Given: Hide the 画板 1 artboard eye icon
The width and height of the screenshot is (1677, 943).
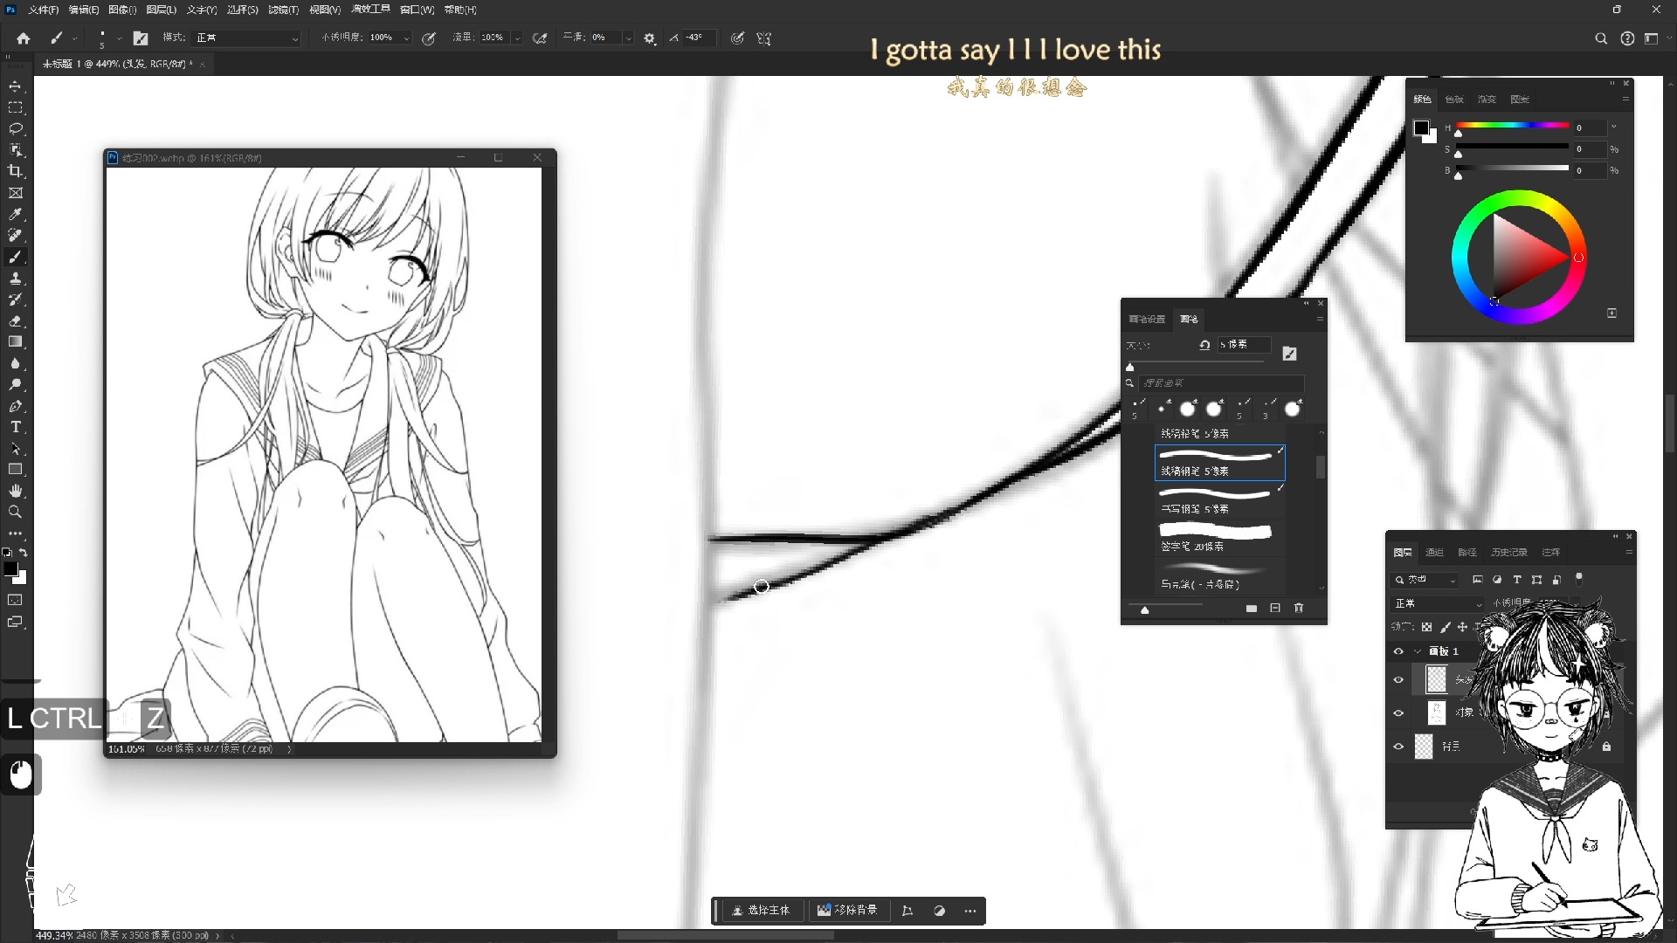Looking at the screenshot, I should pyautogui.click(x=1399, y=650).
